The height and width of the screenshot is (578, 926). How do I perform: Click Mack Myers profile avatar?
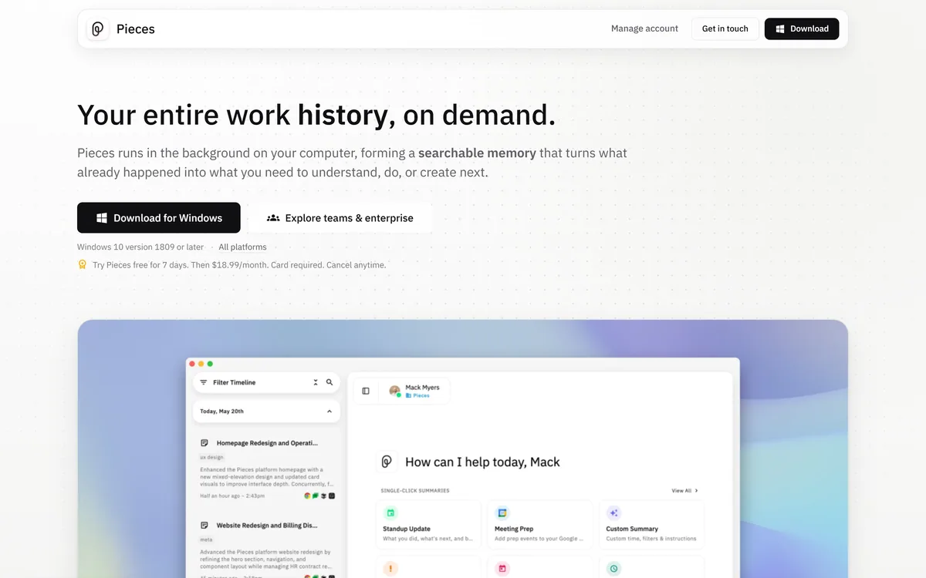click(395, 391)
